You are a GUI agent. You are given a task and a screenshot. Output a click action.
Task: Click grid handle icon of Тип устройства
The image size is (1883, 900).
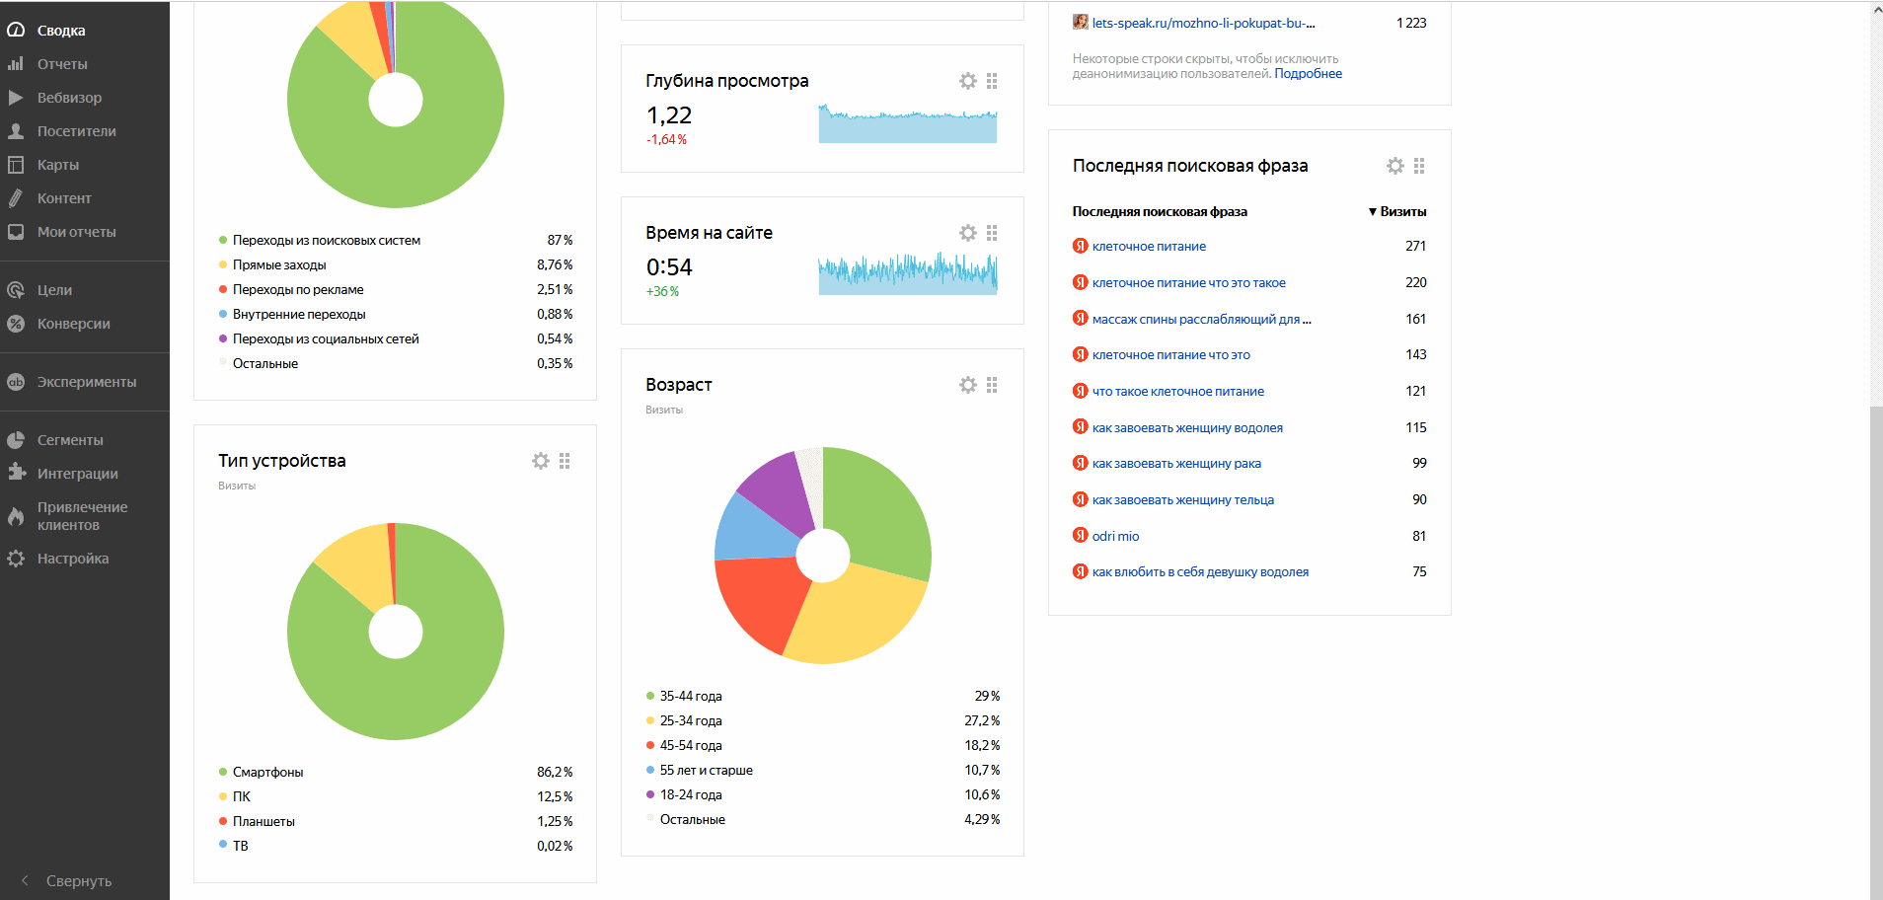(565, 461)
